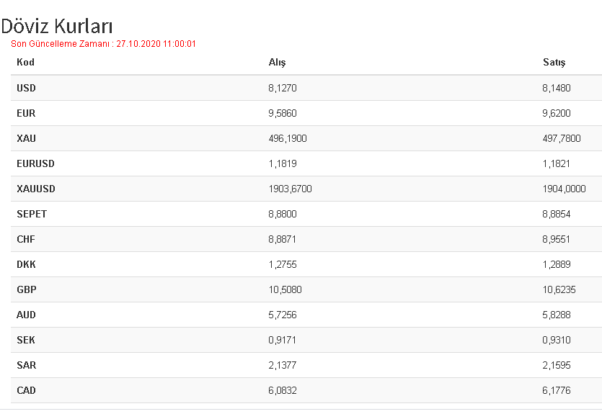
Task: Click the USD selling rate 8,1480
Action: point(557,88)
